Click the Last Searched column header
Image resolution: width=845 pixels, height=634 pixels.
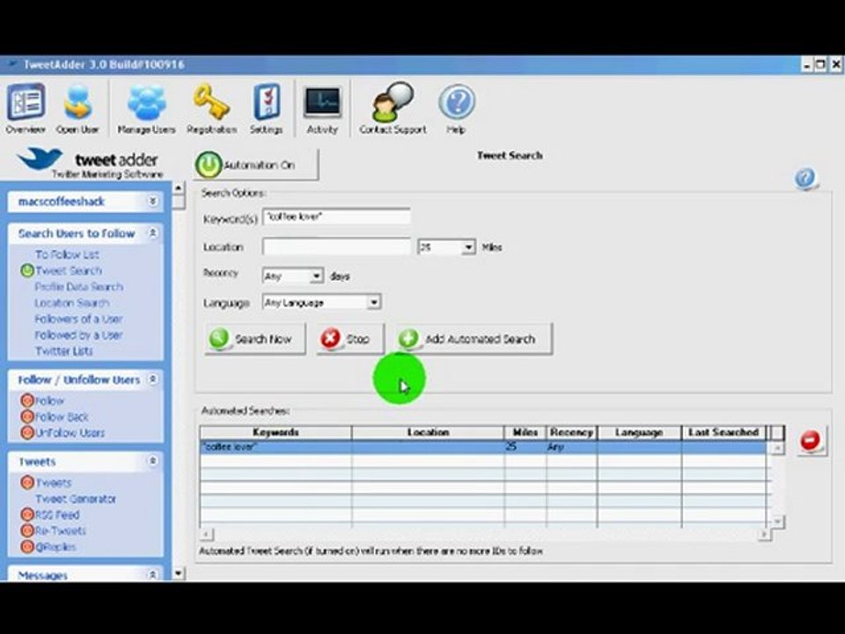pos(724,432)
